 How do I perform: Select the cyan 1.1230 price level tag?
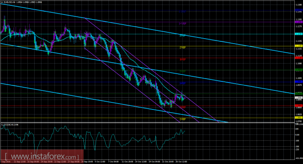pyautogui.click(x=298, y=34)
